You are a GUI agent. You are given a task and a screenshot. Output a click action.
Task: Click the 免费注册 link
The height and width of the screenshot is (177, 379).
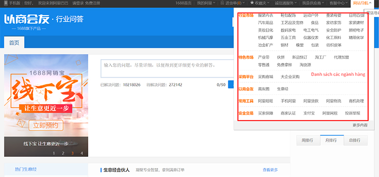(x=92, y=3)
